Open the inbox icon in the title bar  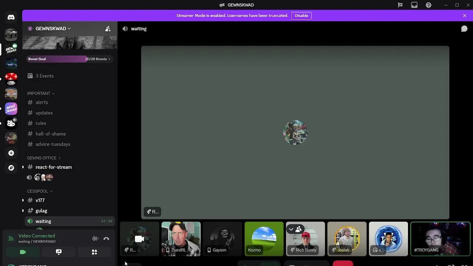[x=414, y=5]
